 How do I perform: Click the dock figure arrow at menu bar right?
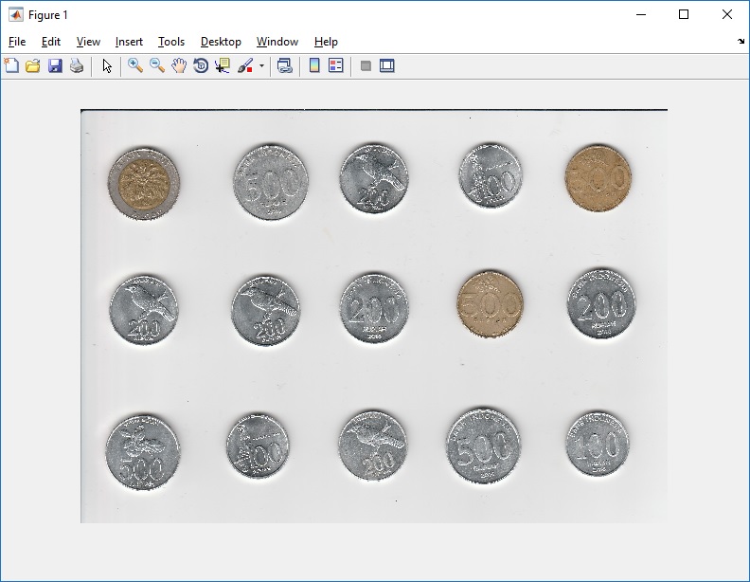(741, 42)
